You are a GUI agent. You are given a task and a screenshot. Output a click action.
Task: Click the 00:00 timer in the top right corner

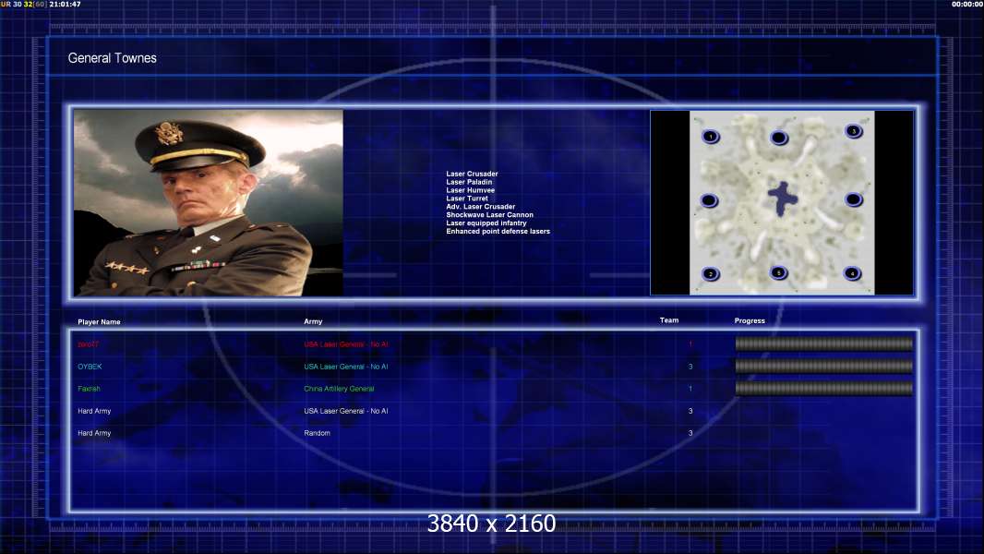click(x=967, y=4)
